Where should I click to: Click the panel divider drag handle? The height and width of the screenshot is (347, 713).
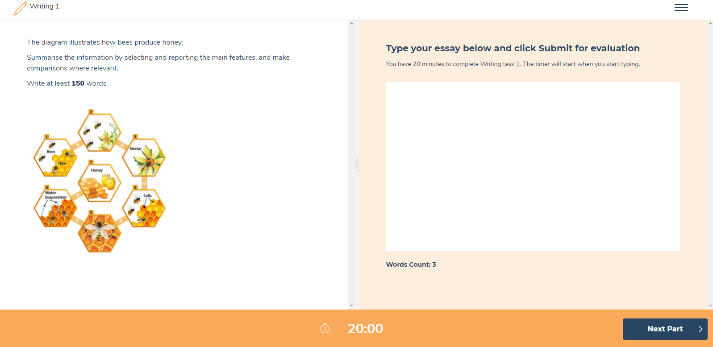[357, 165]
